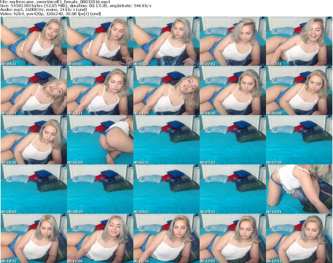Click the Size and duration info line

76,6
